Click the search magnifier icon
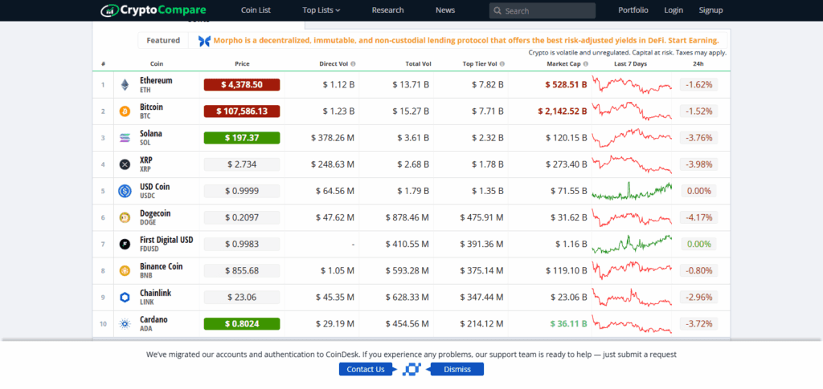 pyautogui.click(x=497, y=11)
